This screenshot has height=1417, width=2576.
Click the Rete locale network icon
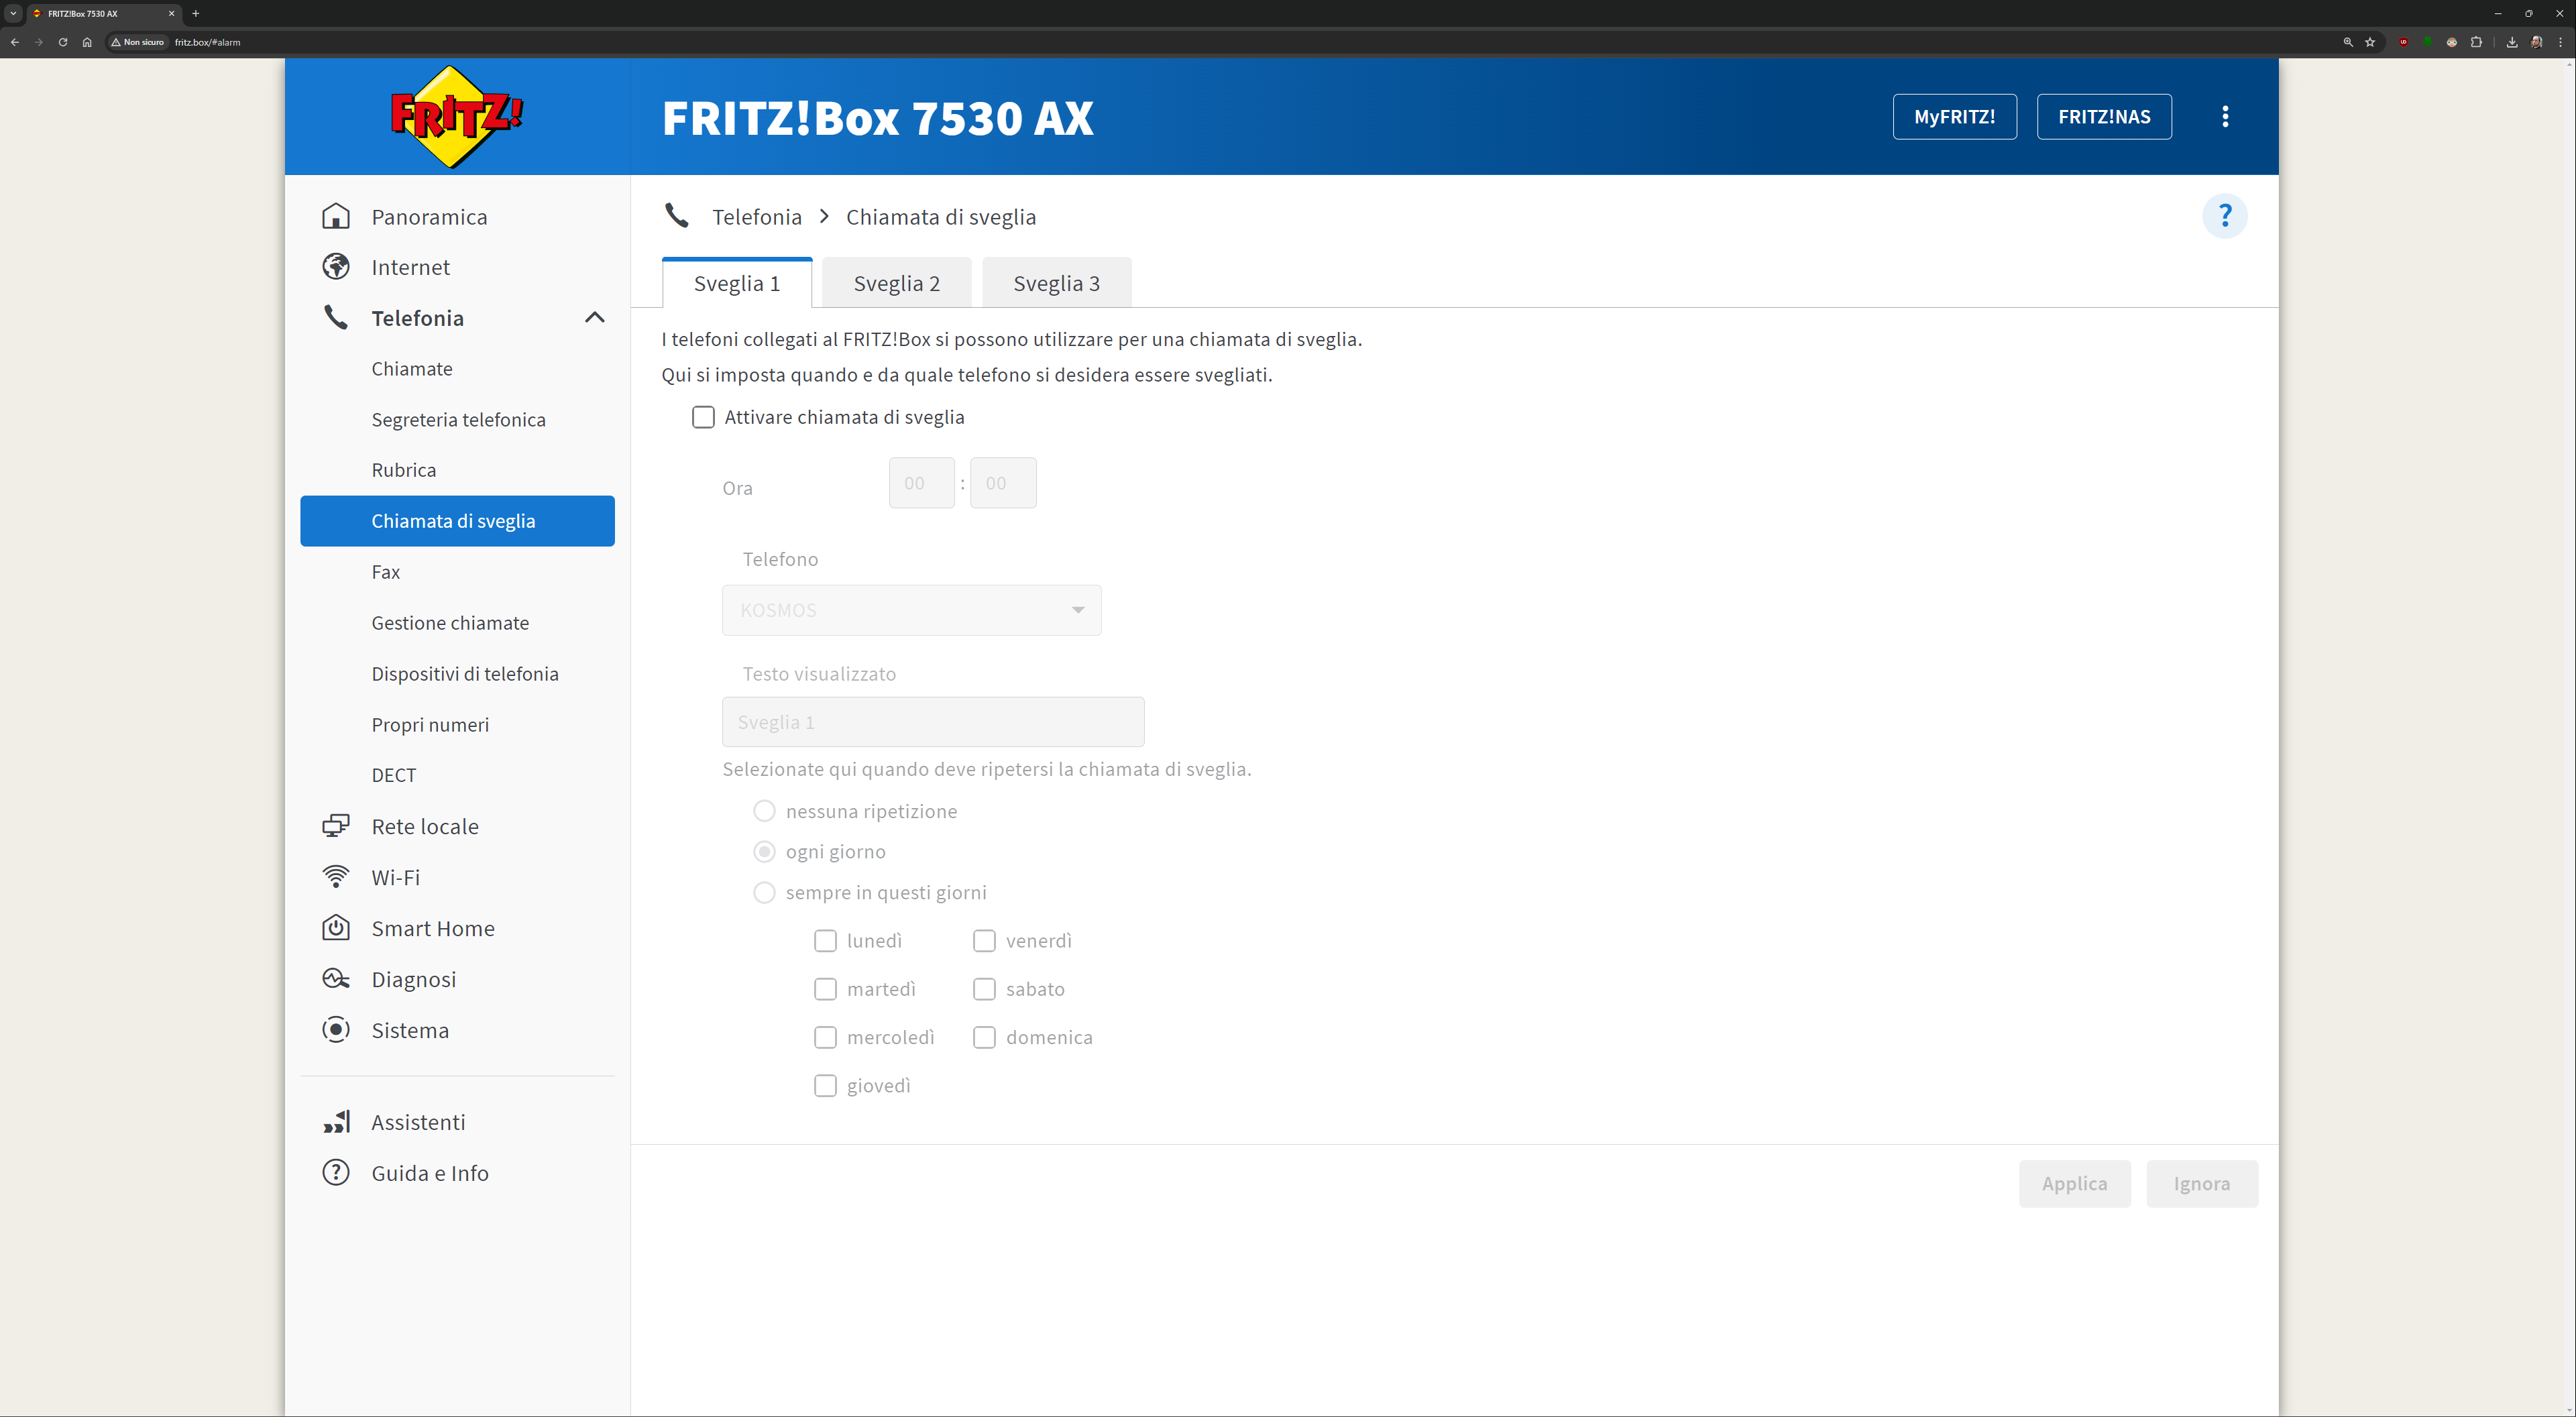pos(336,826)
